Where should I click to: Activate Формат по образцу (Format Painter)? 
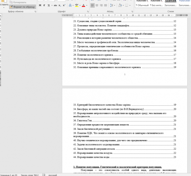23,7
